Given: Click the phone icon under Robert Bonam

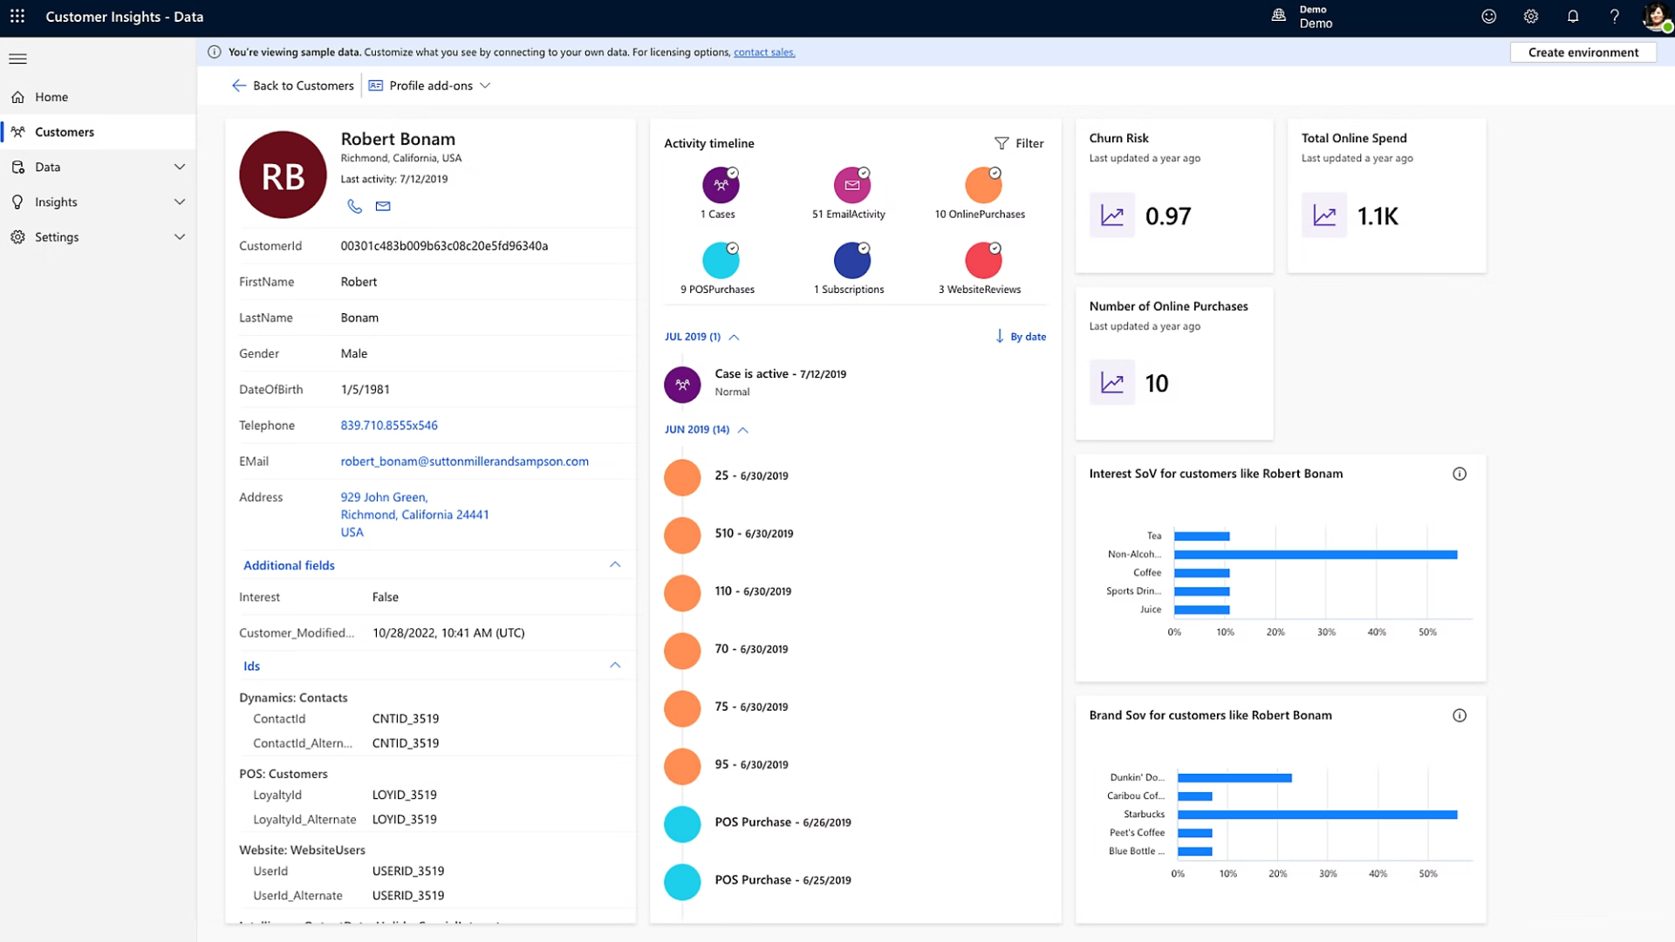Looking at the screenshot, I should [354, 207].
